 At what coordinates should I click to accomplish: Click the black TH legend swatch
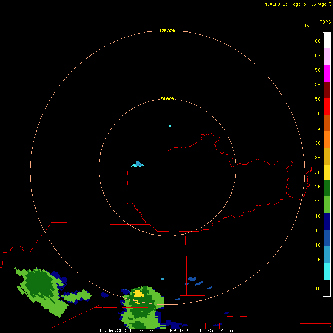coord(327,288)
